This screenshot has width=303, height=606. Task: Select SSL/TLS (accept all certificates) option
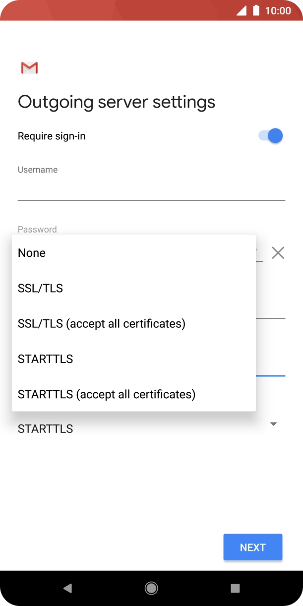pyautogui.click(x=101, y=323)
